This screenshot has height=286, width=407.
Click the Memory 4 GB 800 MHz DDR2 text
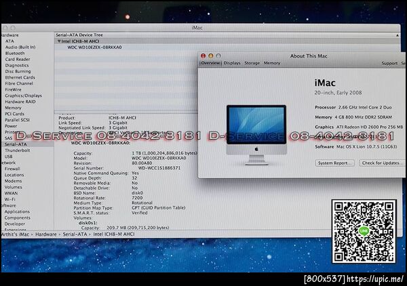[353, 117]
